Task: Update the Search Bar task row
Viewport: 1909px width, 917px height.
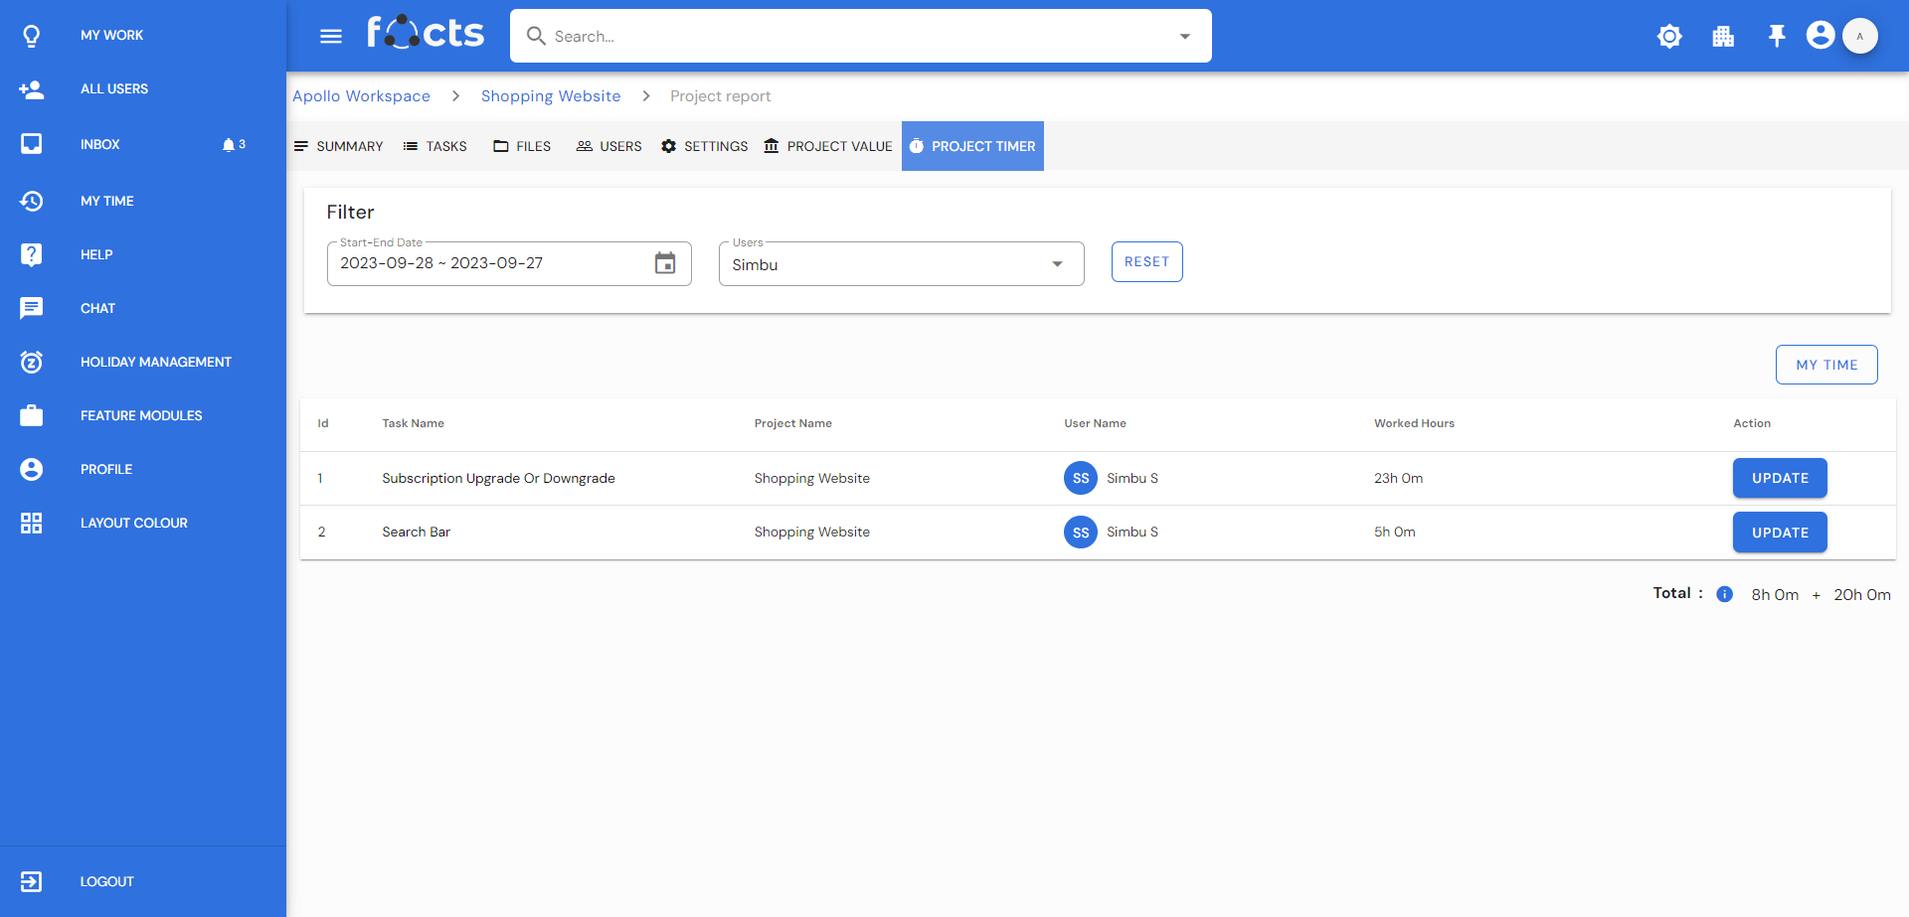Action: [x=1779, y=533]
